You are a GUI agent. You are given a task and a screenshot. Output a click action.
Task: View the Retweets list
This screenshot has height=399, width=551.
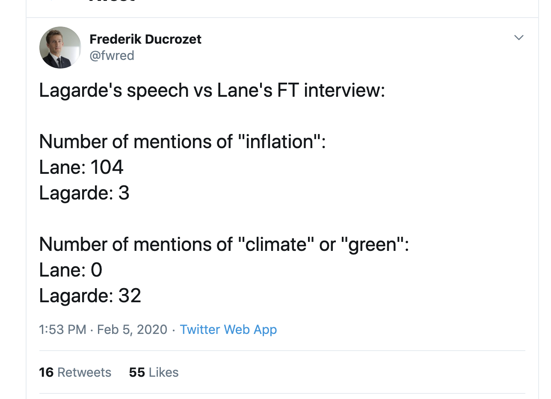[x=84, y=372]
